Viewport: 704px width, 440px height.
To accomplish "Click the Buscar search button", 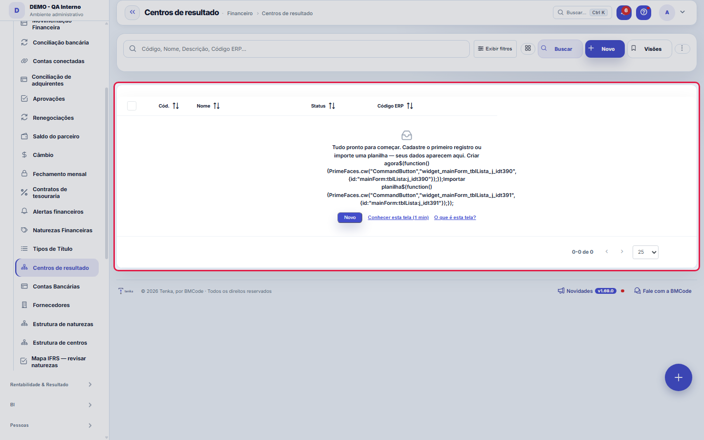I will 560,49.
